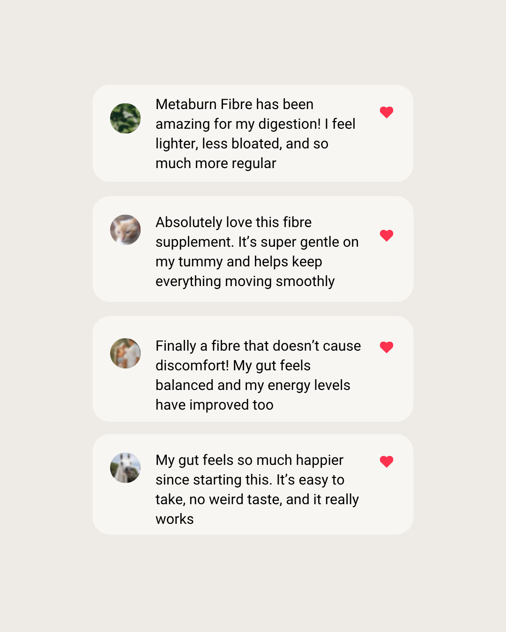
Task: Click the "have improved too" line
Action: point(214,405)
